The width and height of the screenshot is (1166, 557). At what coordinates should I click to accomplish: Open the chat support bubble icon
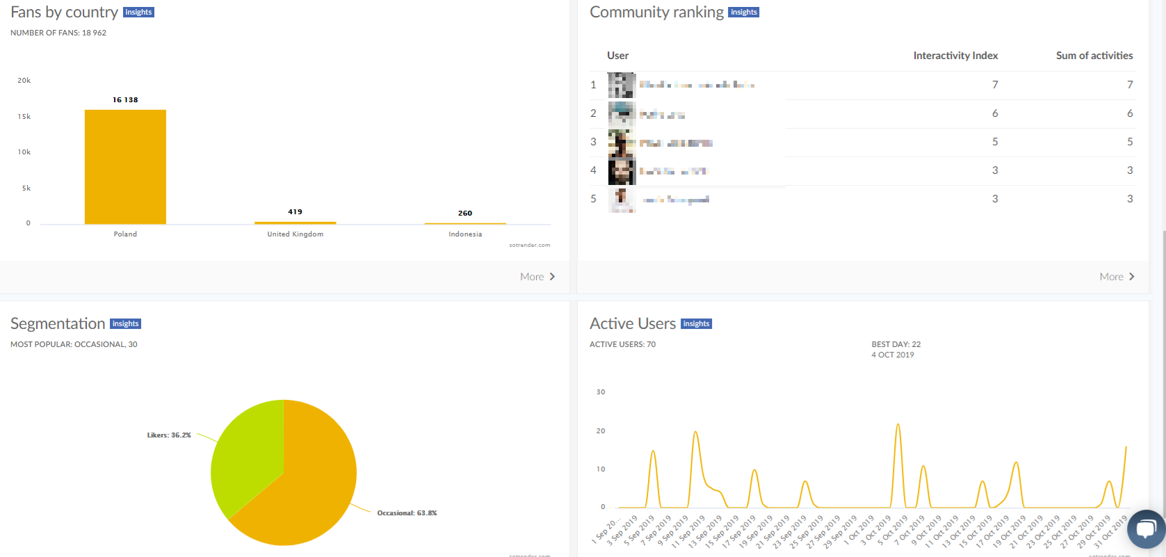pyautogui.click(x=1146, y=529)
